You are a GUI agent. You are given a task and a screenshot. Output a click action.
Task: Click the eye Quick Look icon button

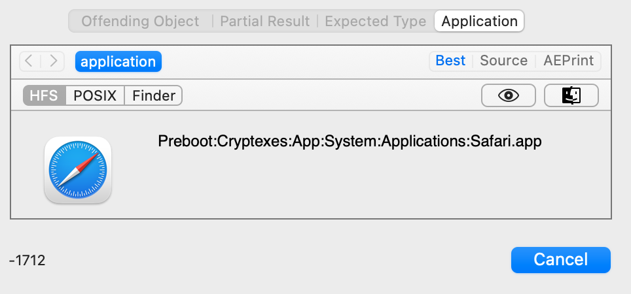point(508,95)
